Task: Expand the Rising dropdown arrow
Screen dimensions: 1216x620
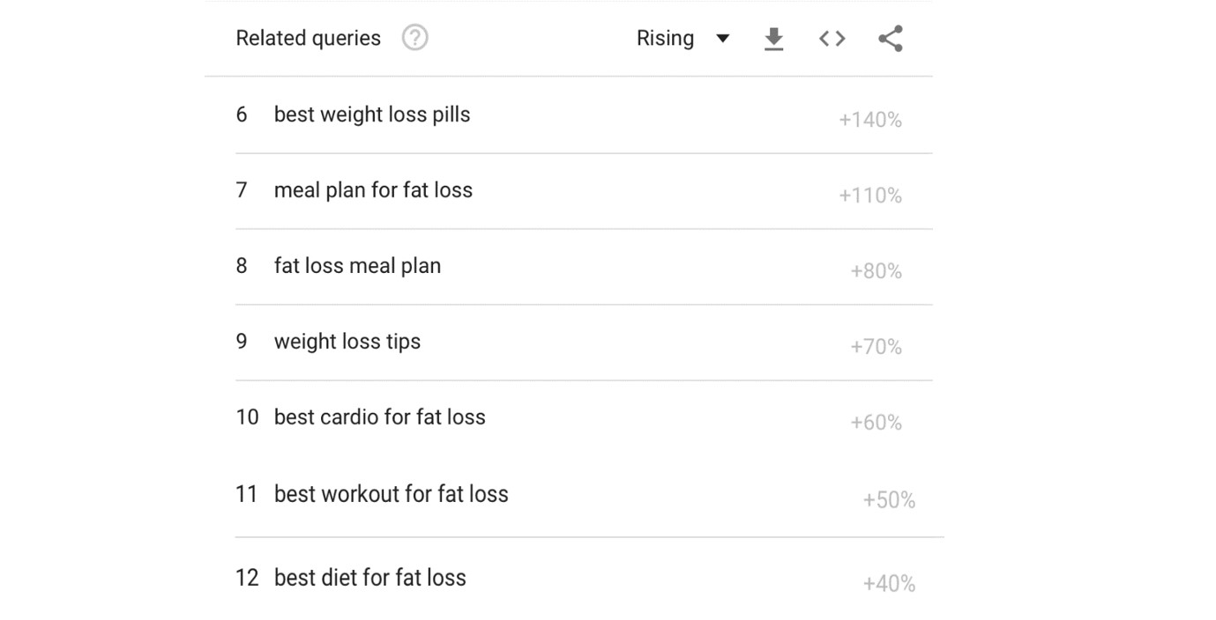Action: (722, 39)
